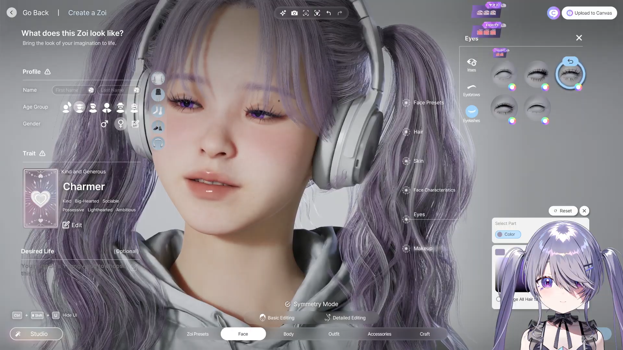Select the Face tab
The image size is (623, 350).
tap(243, 334)
